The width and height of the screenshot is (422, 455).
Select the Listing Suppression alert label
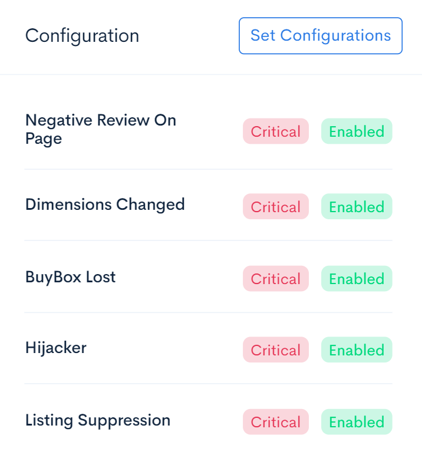(x=98, y=421)
